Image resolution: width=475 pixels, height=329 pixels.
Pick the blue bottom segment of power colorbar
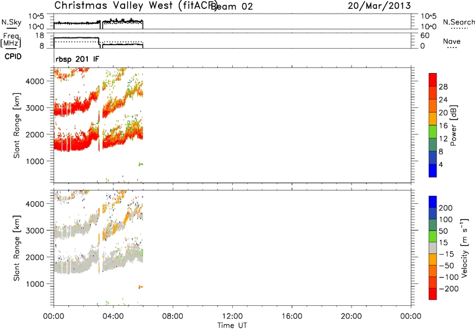433,170
